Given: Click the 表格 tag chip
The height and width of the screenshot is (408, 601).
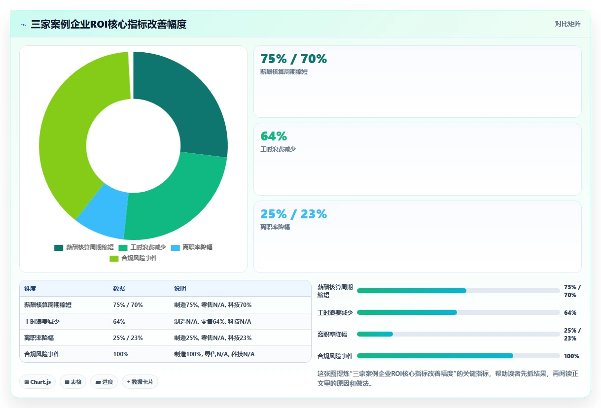Looking at the screenshot, I should click(x=73, y=382).
